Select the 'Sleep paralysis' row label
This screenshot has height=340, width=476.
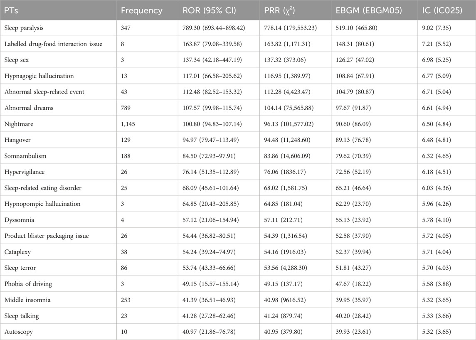[24, 28]
